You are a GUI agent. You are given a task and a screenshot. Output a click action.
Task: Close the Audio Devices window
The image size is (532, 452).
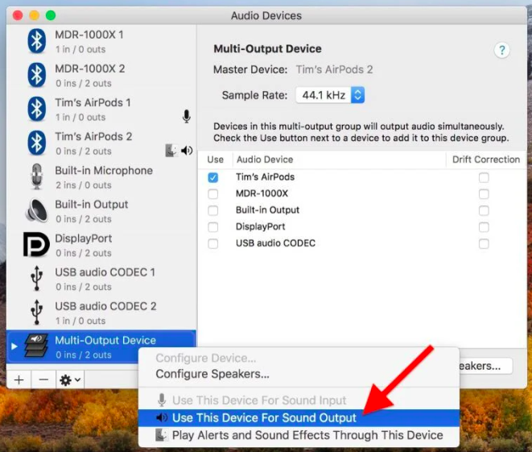(x=18, y=15)
